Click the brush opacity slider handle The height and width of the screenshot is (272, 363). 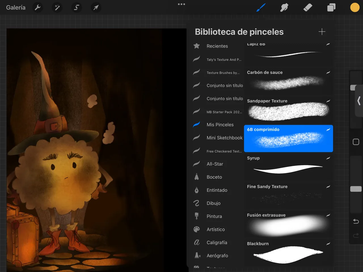tap(356, 189)
